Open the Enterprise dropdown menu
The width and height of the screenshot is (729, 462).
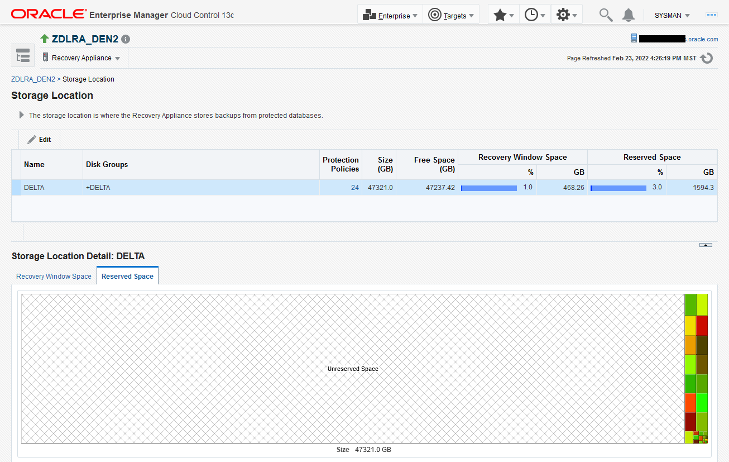click(x=390, y=15)
